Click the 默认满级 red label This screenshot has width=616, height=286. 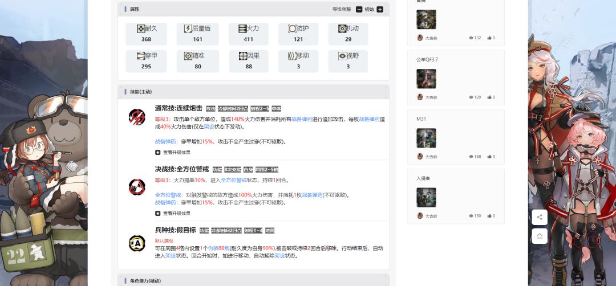click(164, 241)
